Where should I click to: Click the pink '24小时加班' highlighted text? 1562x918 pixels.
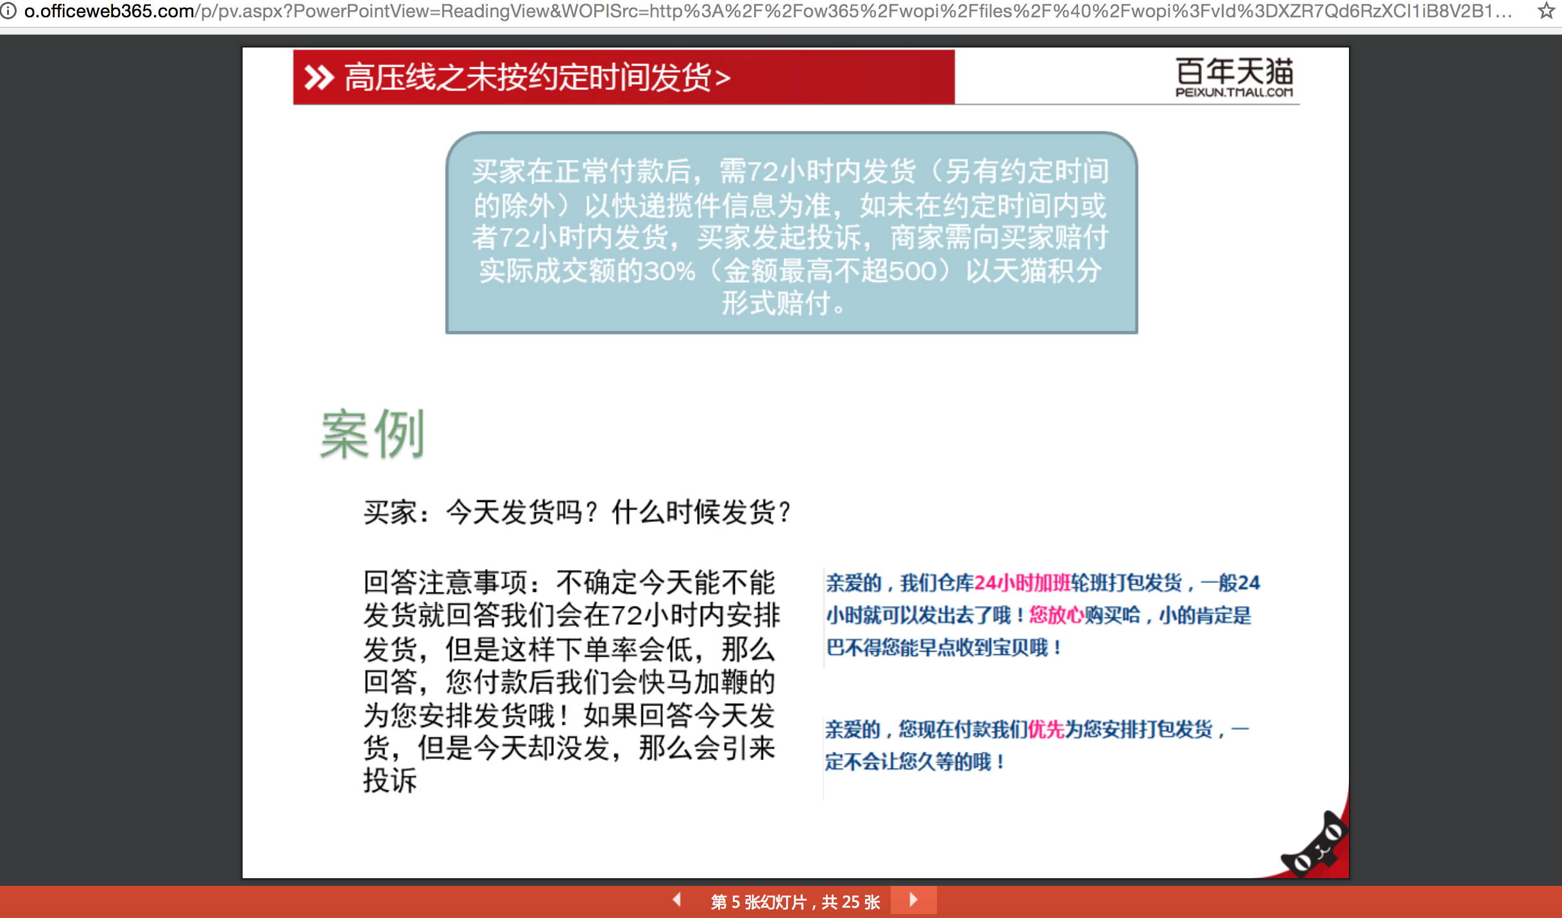tap(1022, 583)
